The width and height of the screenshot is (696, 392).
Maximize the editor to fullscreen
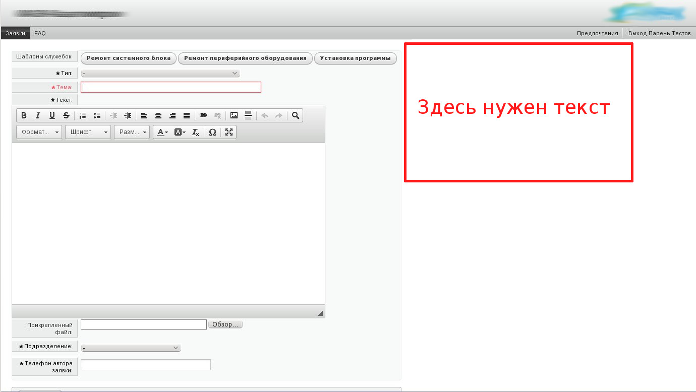coord(229,132)
